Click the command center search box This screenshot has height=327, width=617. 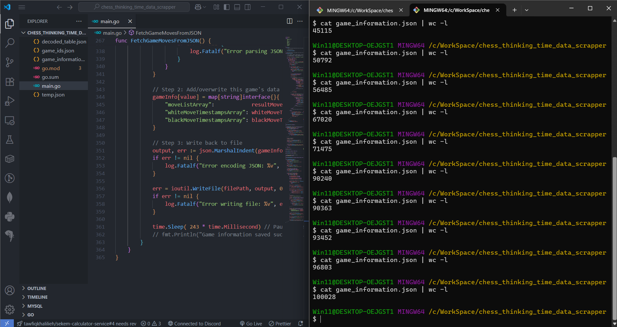[x=134, y=7]
